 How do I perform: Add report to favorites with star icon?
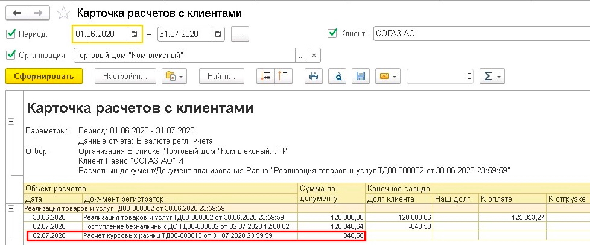click(x=63, y=12)
